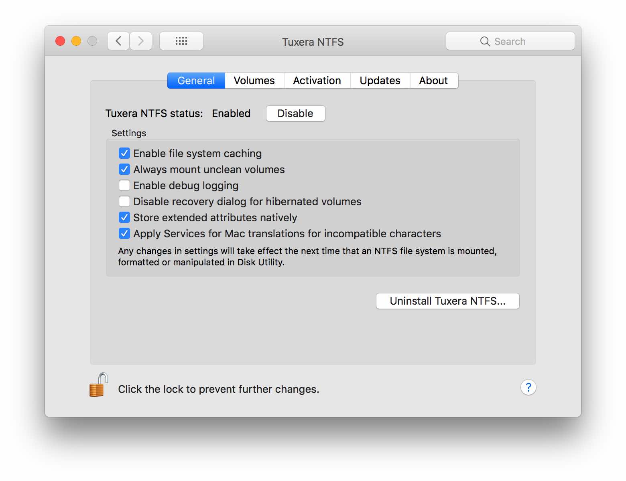Click the Settings group label
The width and height of the screenshot is (626, 481).
coord(129,133)
